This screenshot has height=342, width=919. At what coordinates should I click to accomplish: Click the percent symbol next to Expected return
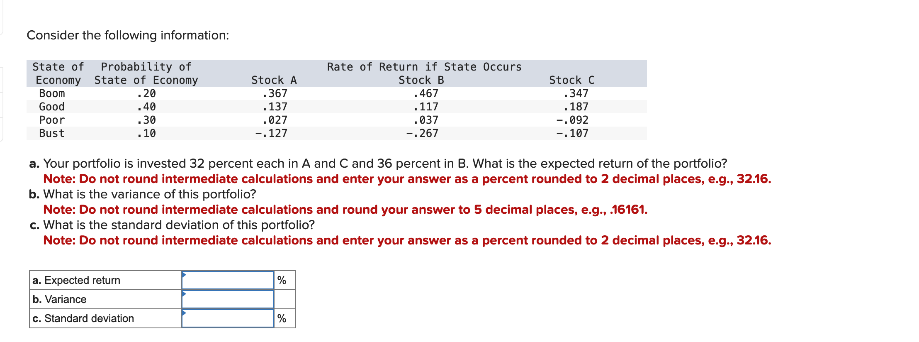click(282, 280)
